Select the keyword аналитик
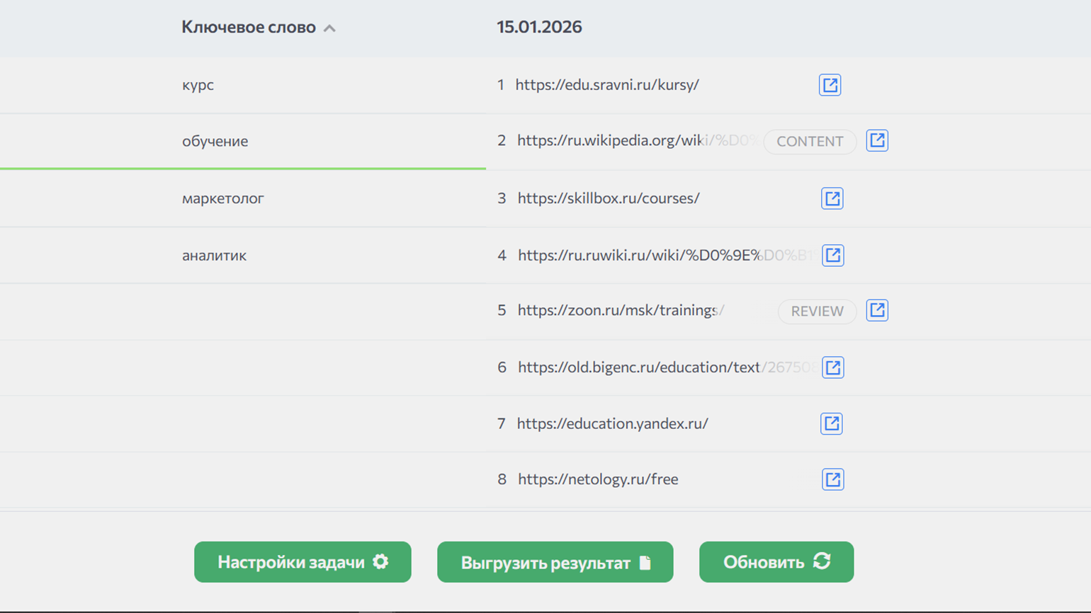 (214, 255)
